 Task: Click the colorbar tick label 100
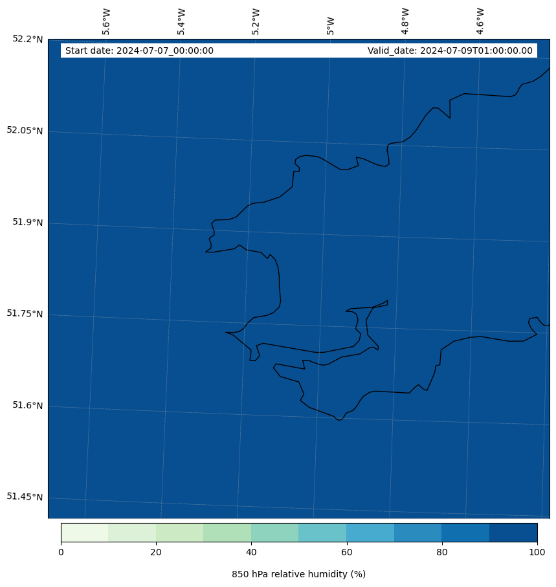click(x=537, y=552)
